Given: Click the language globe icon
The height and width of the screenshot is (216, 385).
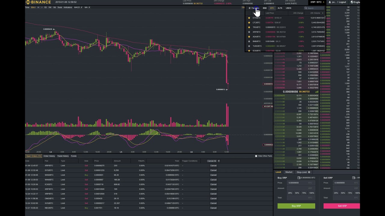Looking at the screenshot, I should click(352, 2).
